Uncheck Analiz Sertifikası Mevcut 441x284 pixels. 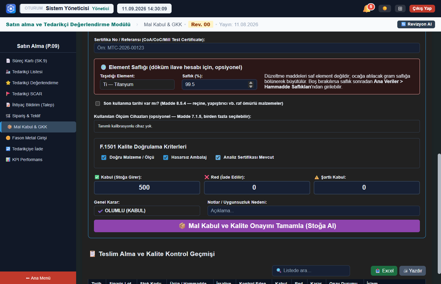tap(218, 157)
